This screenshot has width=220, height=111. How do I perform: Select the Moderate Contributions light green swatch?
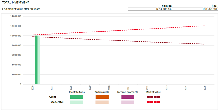click(x=77, y=102)
